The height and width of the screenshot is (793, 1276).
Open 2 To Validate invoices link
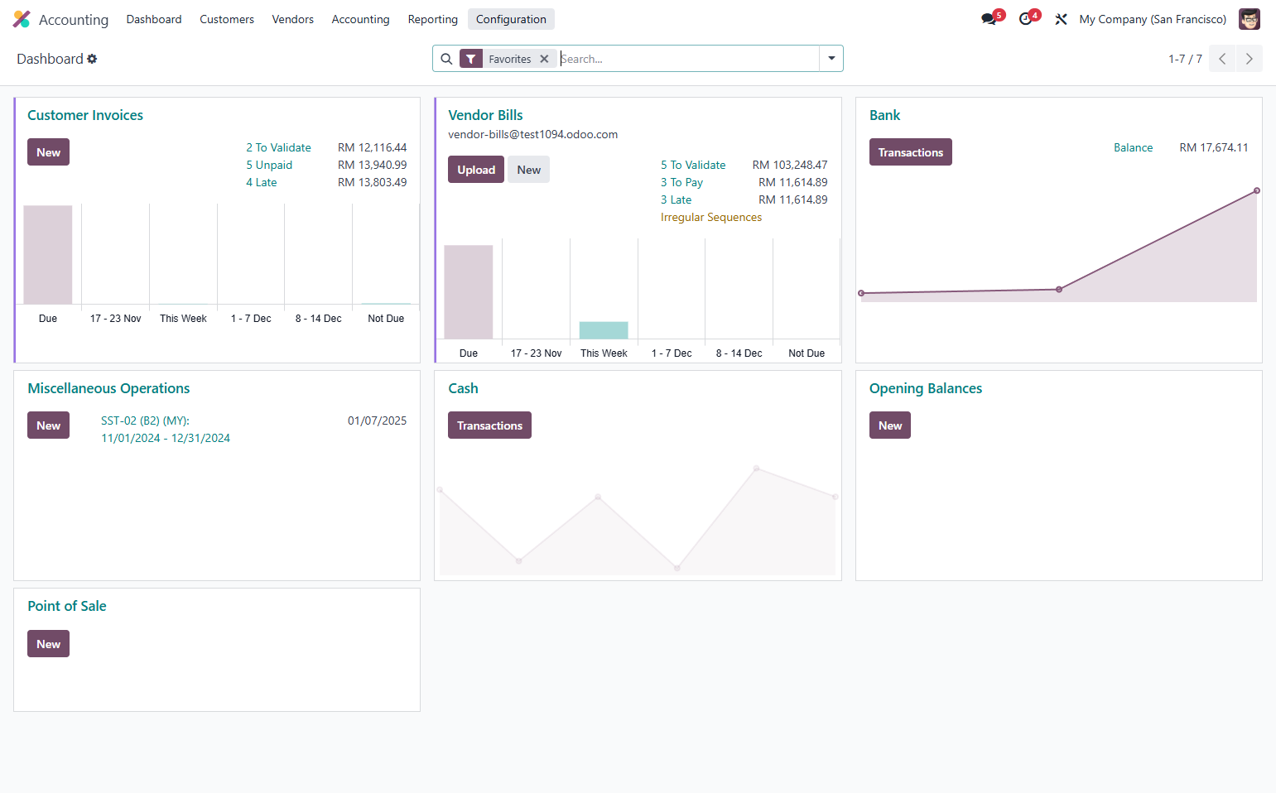point(278,147)
